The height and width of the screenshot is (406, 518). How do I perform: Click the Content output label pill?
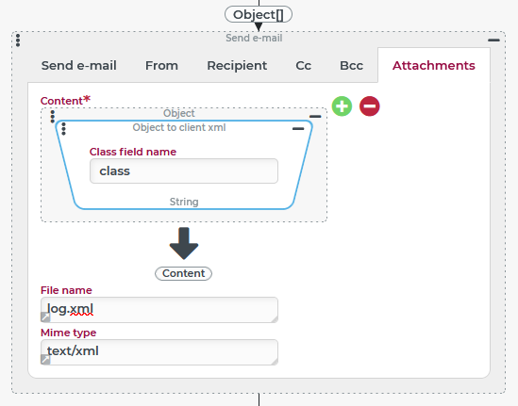point(183,273)
